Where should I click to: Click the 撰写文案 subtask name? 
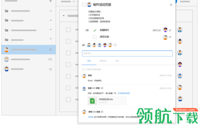pos(104,37)
